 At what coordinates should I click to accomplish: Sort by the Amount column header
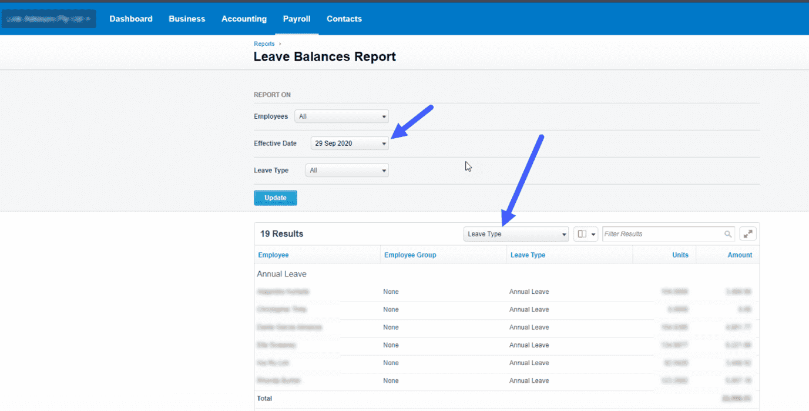740,255
